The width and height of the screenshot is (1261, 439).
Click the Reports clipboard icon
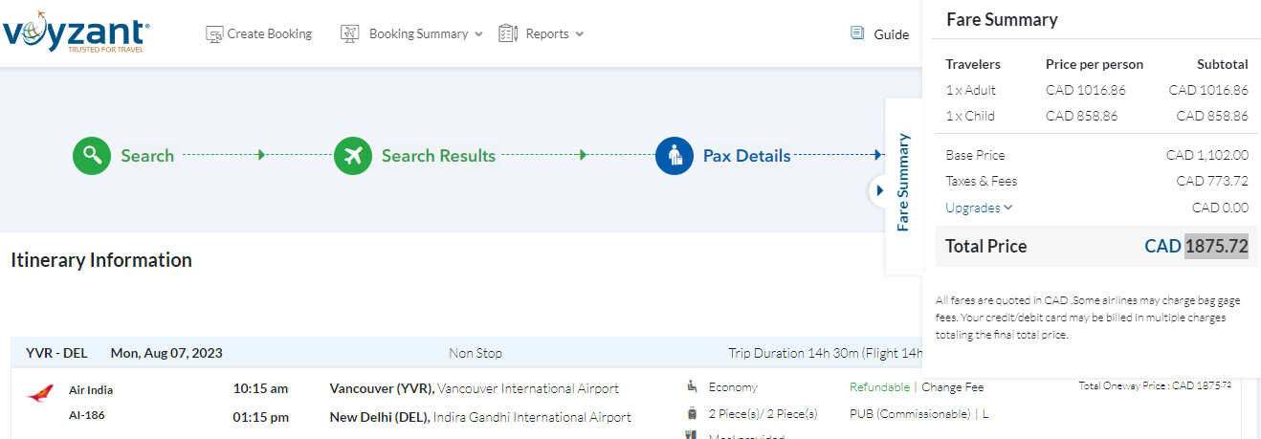[x=508, y=34]
